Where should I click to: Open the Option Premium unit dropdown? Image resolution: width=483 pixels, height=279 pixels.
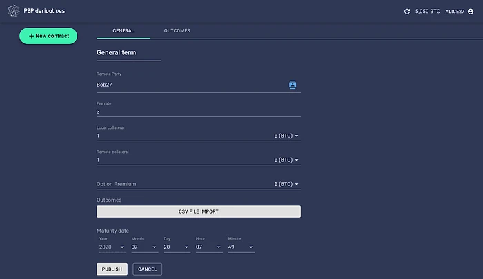pyautogui.click(x=286, y=184)
